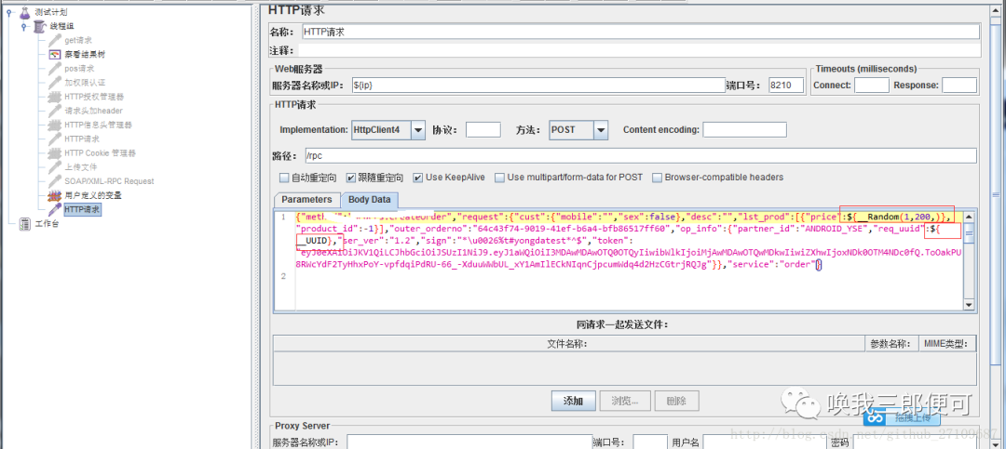The width and height of the screenshot is (1006, 449).
Task: Click the Web服务器 服务器名称或IP field showing ${ip}
Action: coord(537,86)
